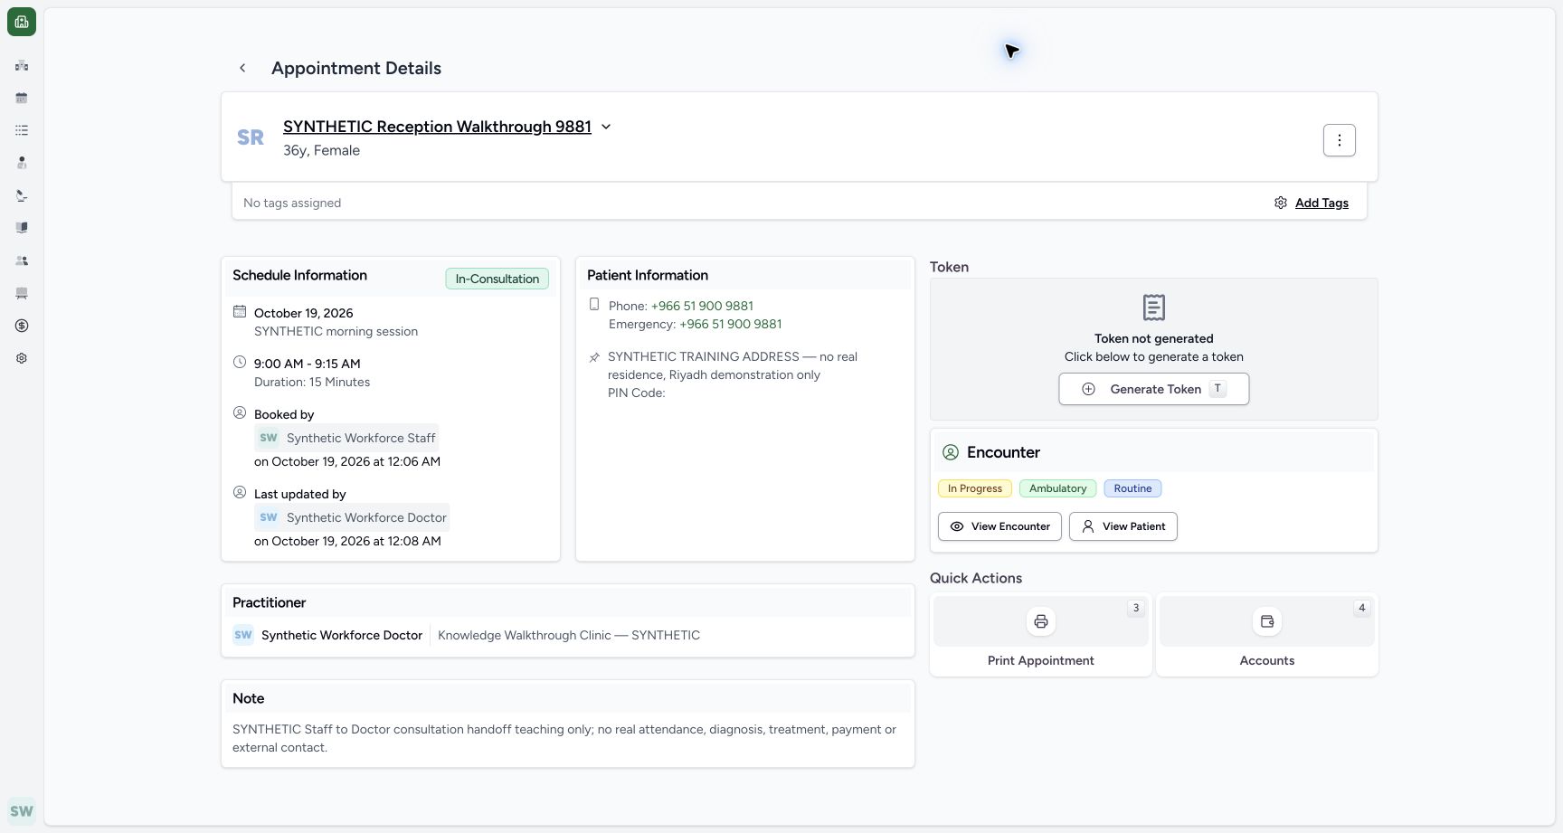Click the gear icon beside Add Tags

(x=1281, y=203)
